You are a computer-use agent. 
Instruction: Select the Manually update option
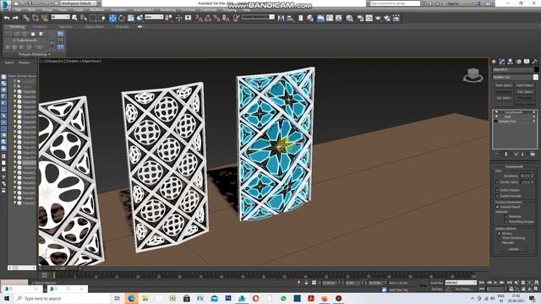499,242
